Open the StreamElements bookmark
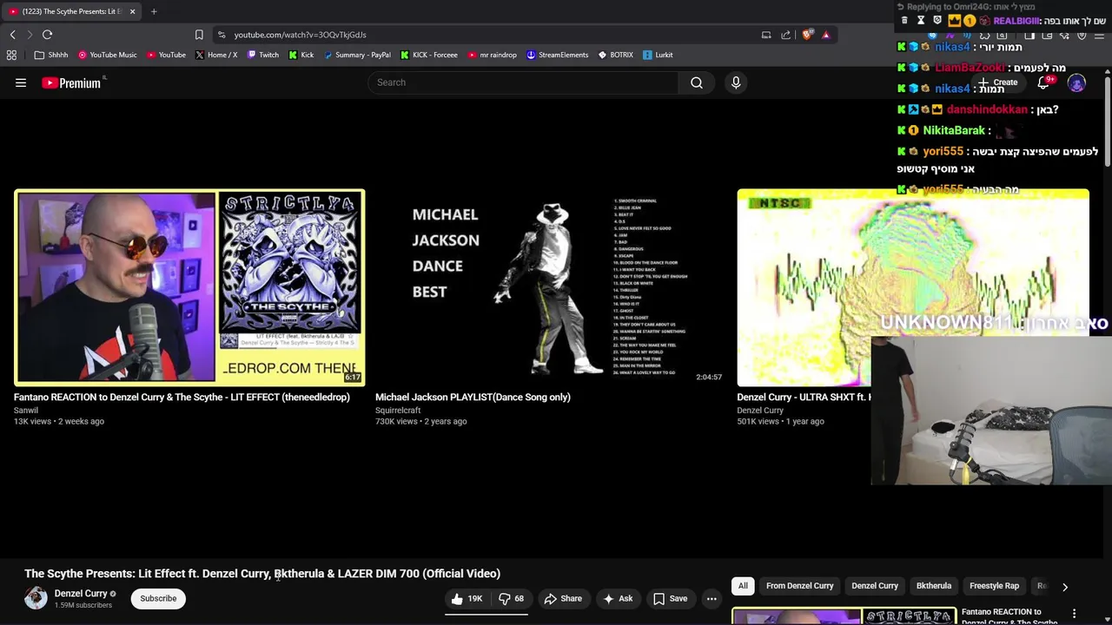Image resolution: width=1112 pixels, height=625 pixels. pos(558,55)
